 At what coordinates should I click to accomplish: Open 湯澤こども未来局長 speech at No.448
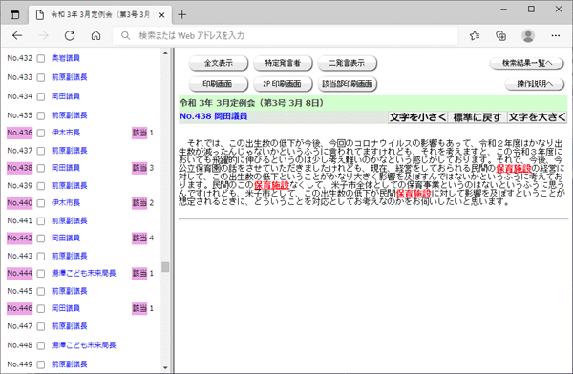pos(83,344)
